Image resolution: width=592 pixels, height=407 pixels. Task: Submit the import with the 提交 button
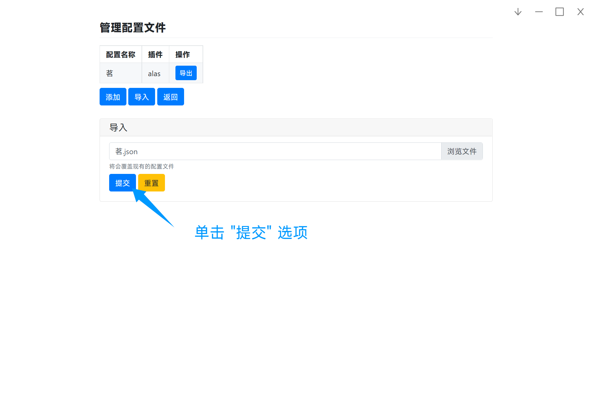coord(122,183)
